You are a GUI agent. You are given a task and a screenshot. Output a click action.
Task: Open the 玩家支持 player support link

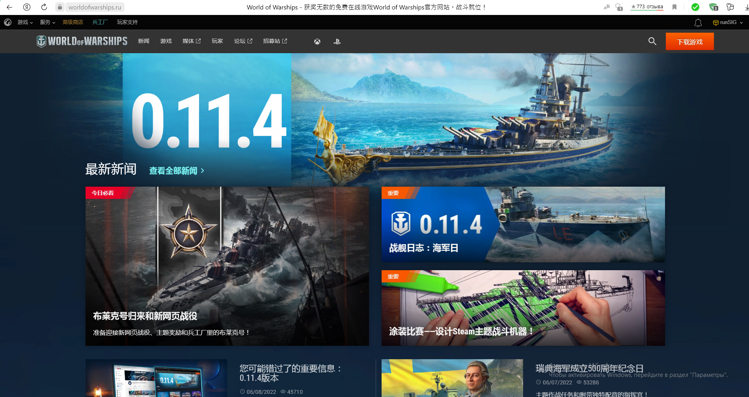127,22
